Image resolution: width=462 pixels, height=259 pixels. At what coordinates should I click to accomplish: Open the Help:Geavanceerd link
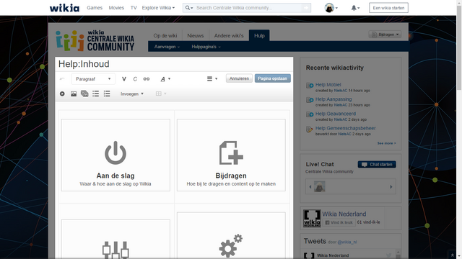[x=336, y=114]
